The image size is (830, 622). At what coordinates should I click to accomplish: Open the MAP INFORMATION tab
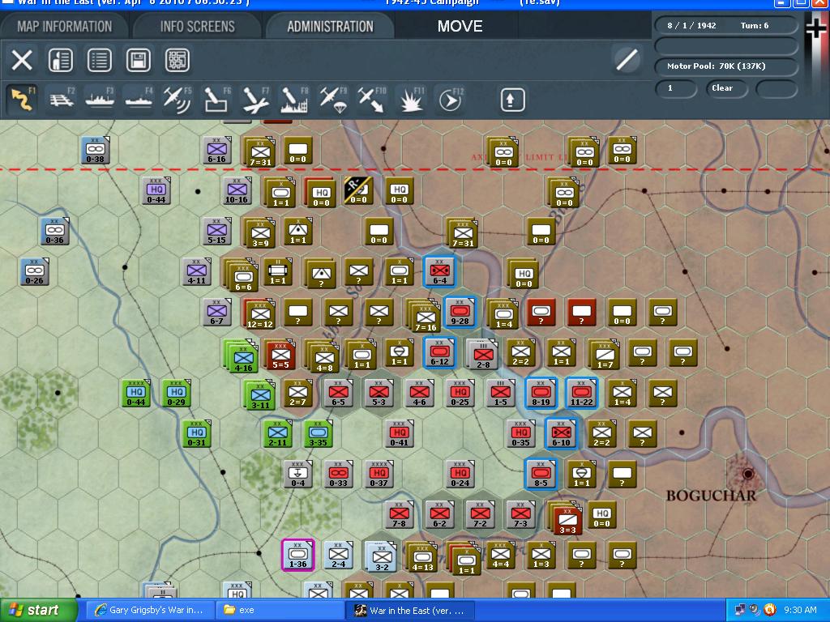[x=65, y=27]
